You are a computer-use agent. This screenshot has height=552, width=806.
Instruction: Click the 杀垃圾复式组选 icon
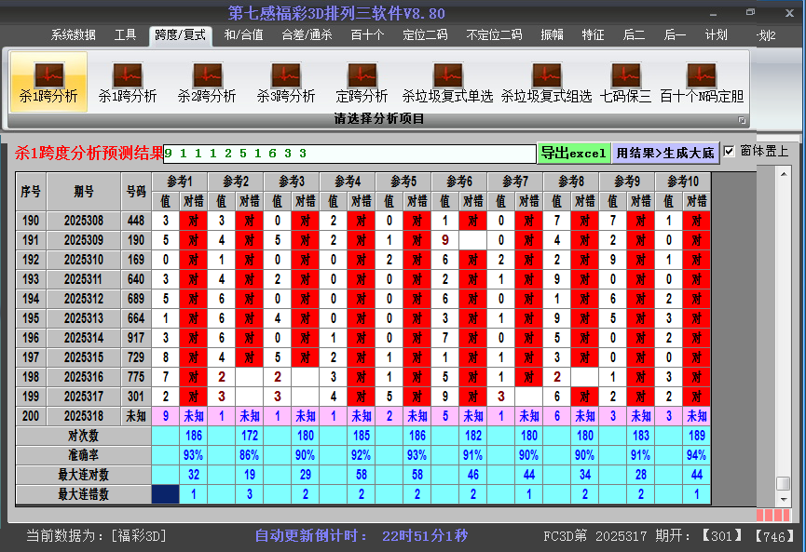click(x=546, y=82)
